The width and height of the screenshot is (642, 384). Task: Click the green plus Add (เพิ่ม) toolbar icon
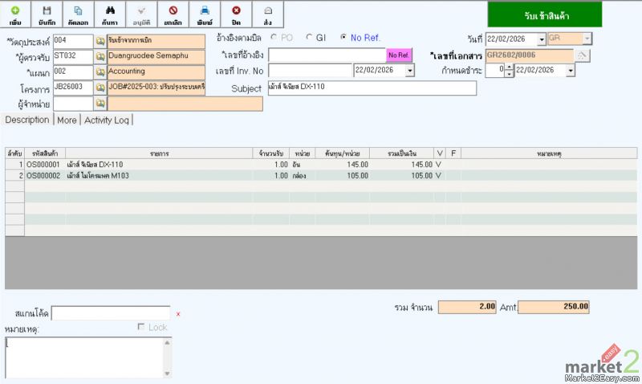click(x=15, y=13)
